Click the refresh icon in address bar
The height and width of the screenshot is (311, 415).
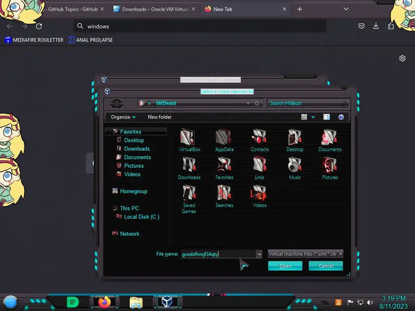[257, 103]
